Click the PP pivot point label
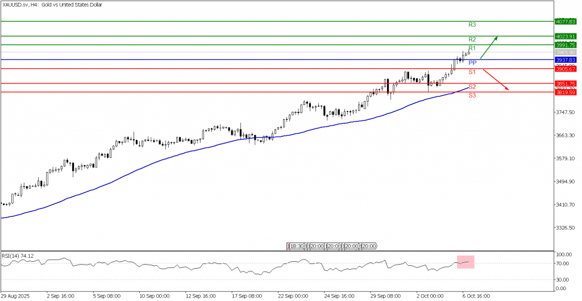 coord(472,63)
